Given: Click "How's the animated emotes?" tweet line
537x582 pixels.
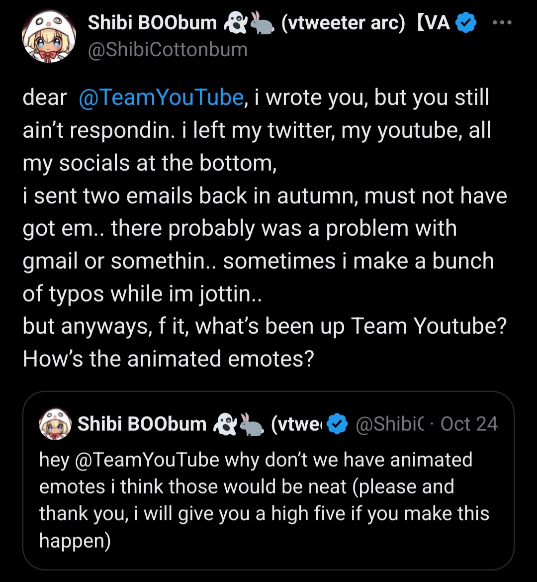Looking at the screenshot, I should [x=169, y=358].
